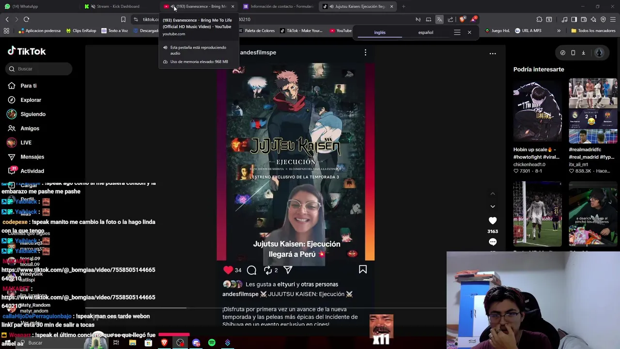Open the "URL A MP3" bookmark

[x=528, y=31]
